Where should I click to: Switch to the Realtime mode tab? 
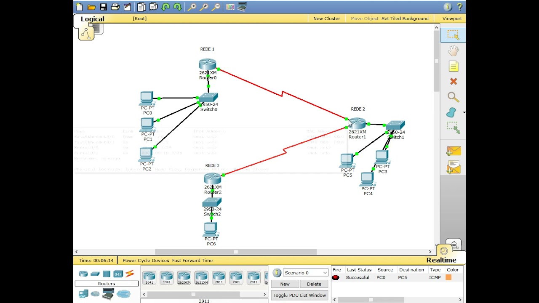[441, 260]
